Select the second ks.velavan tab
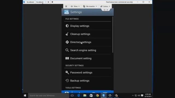Viewport: 175px width, 98px height. (40, 2)
